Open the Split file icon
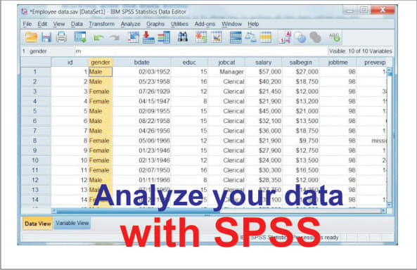417x270 pixels. click(x=236, y=37)
